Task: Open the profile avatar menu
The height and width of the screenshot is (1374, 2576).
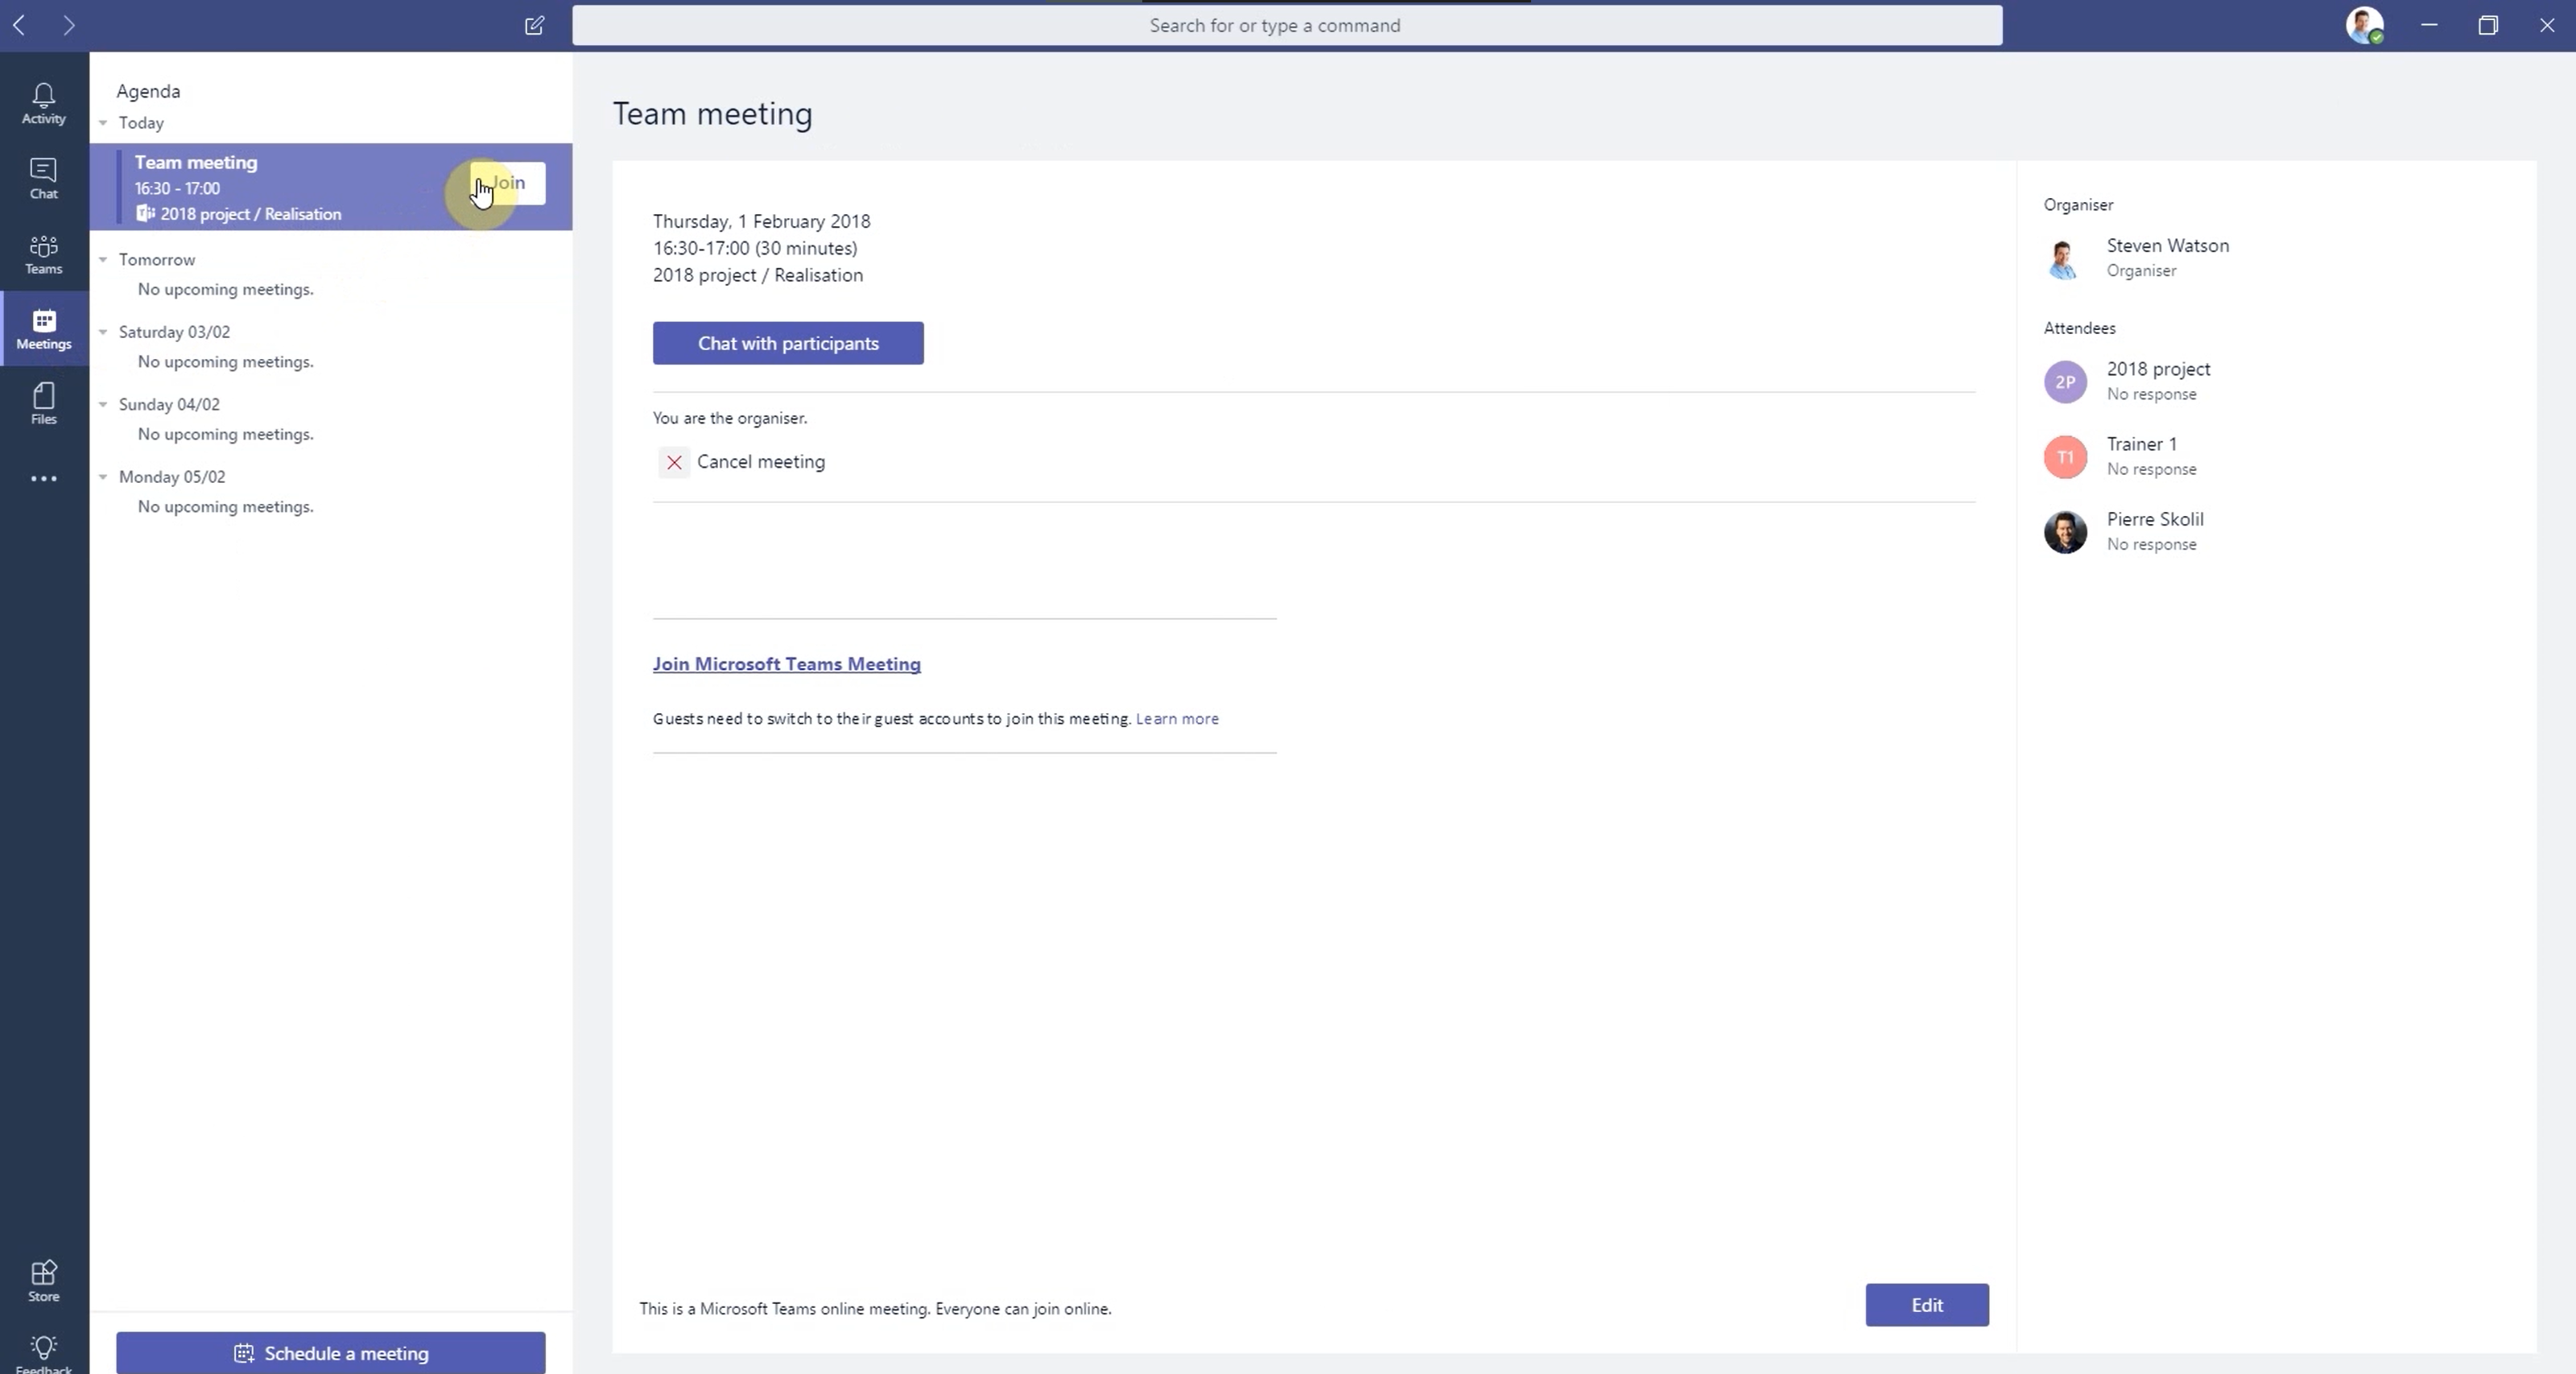Action: pos(2365,25)
